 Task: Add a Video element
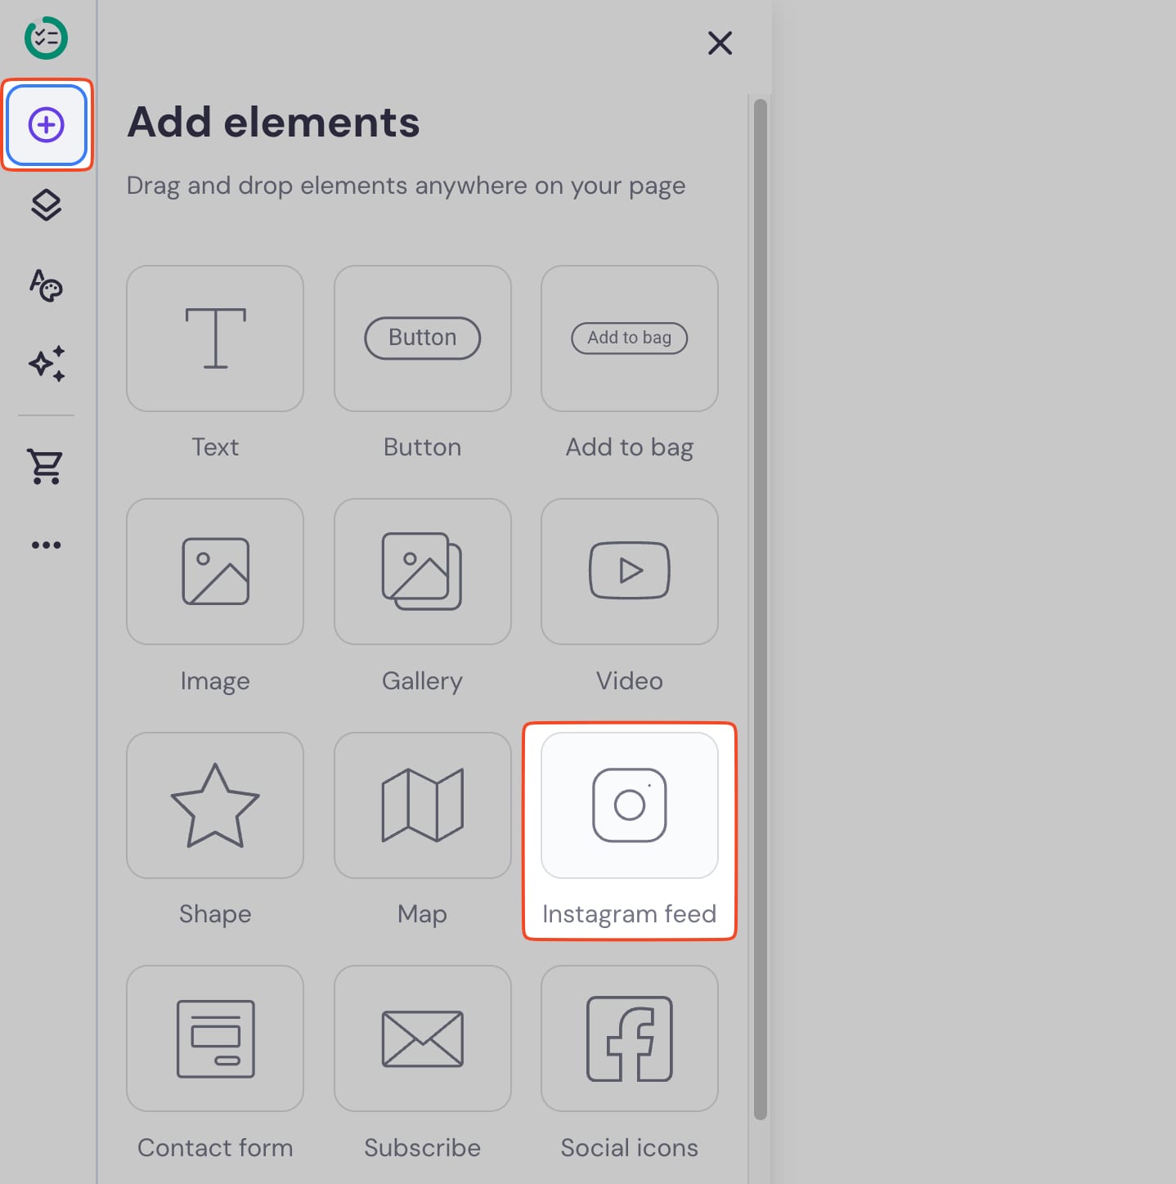pos(629,571)
